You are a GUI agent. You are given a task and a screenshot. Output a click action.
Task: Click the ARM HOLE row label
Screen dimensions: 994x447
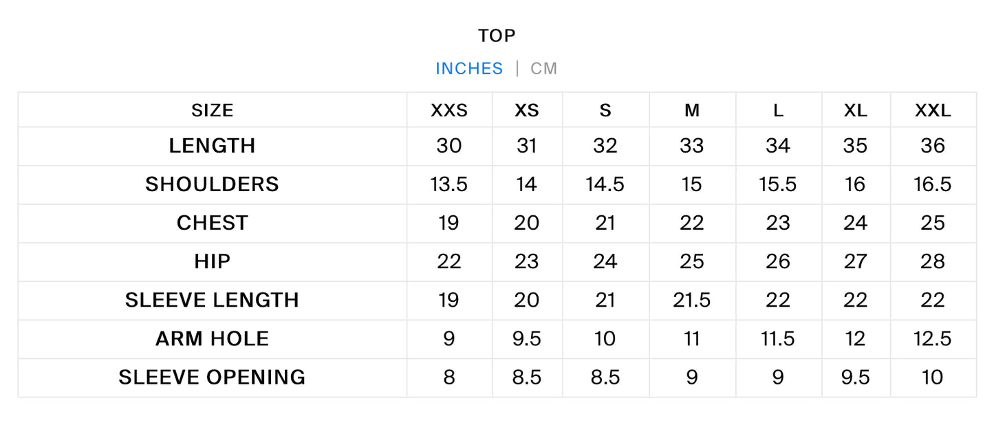[212, 338]
